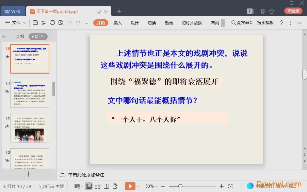
Task: Open the 幻灯片放映 ribbon tab
Action: (x=192, y=23)
